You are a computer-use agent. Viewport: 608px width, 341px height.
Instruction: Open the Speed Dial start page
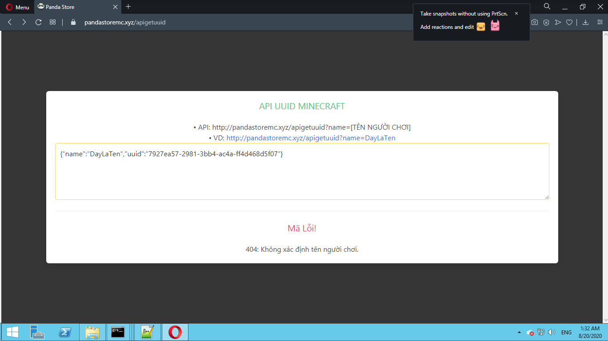(x=52, y=22)
